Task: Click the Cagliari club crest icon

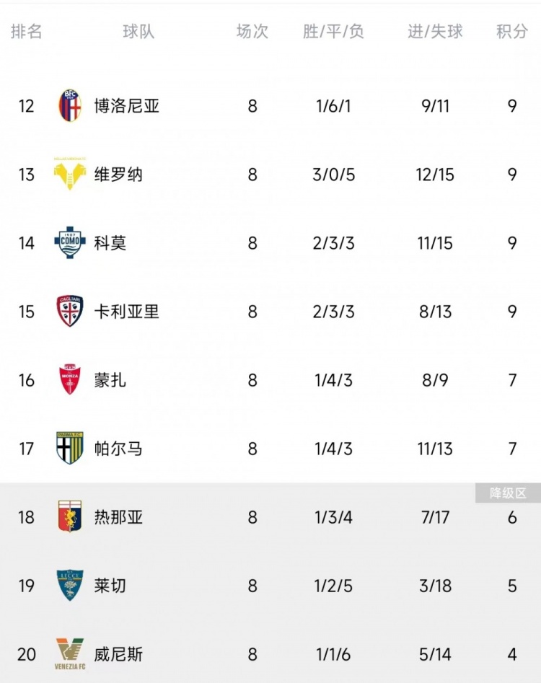Action: point(70,312)
